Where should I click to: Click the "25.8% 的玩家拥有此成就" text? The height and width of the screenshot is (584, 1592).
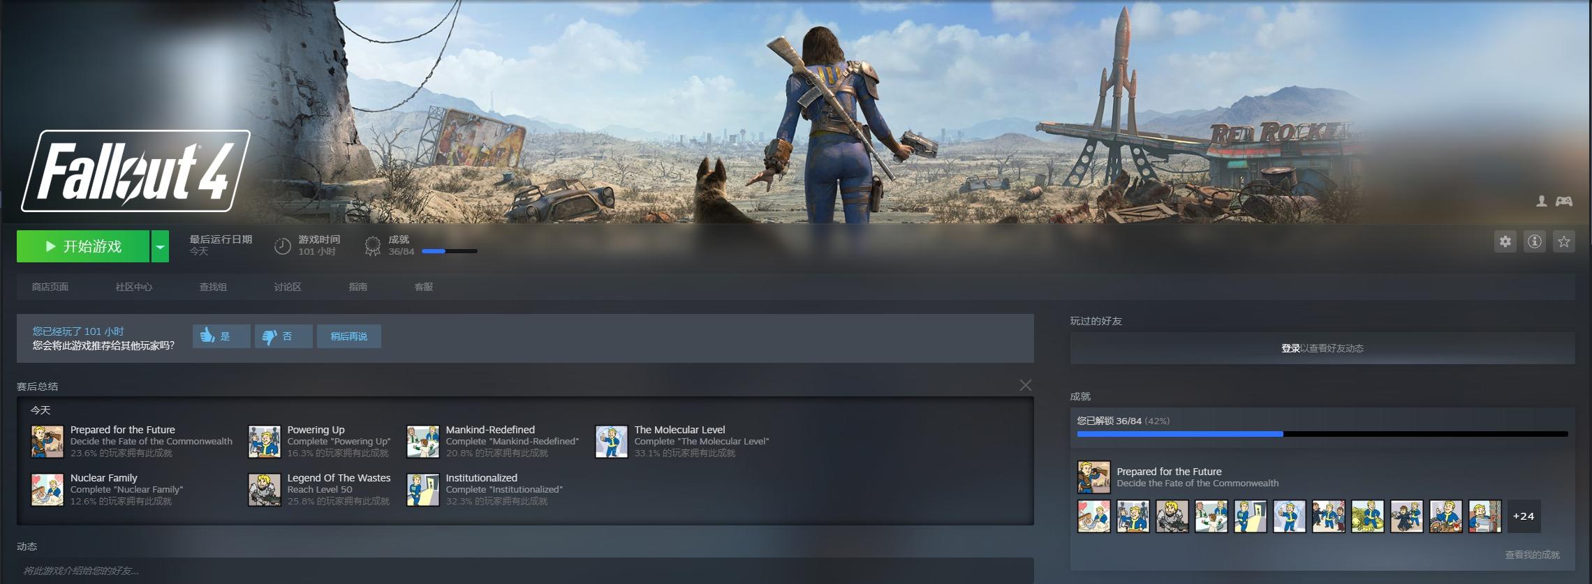pos(338,501)
